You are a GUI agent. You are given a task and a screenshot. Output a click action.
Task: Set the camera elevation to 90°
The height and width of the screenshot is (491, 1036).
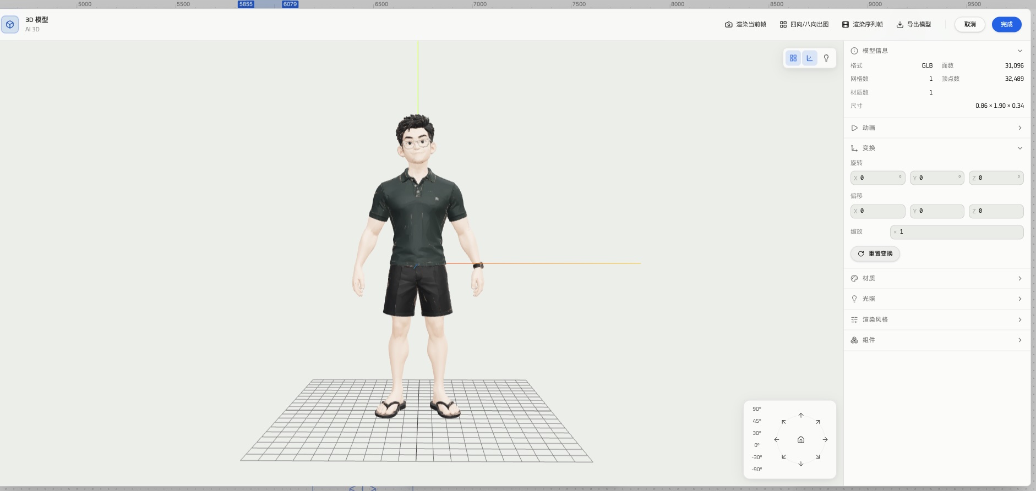point(757,409)
